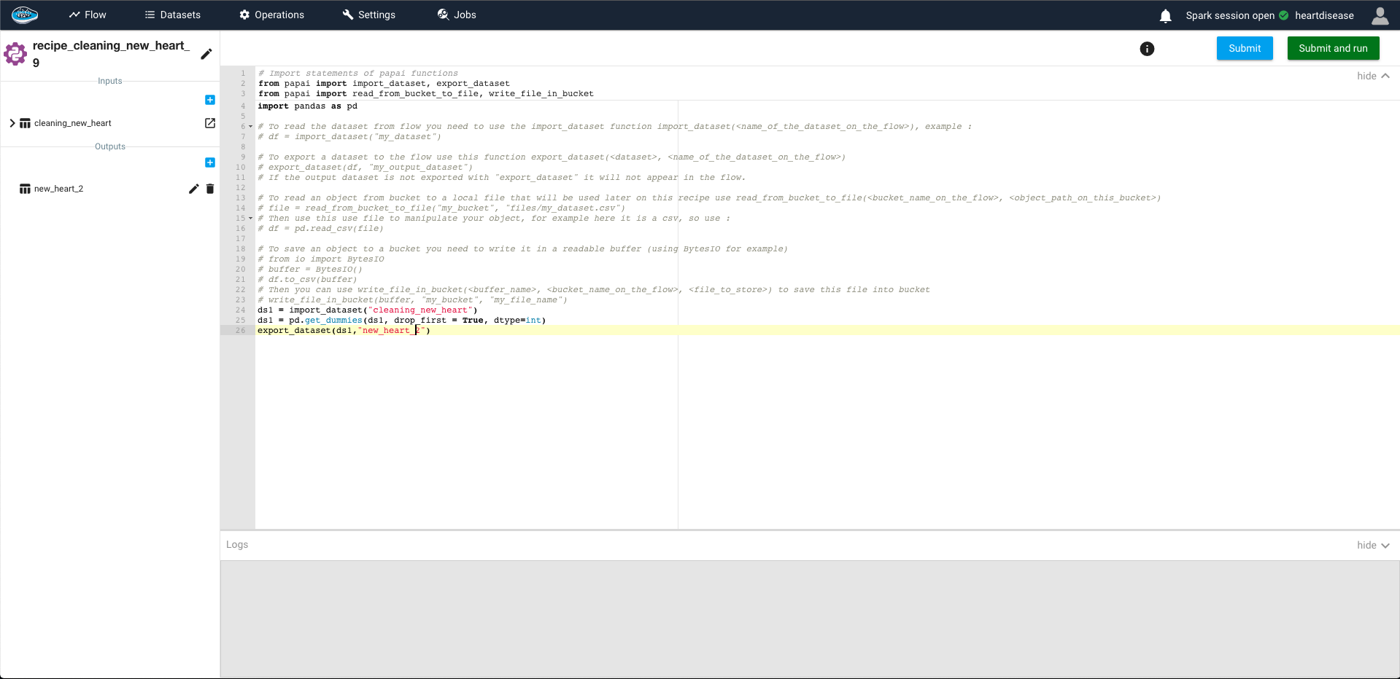Hide the Logs panel
This screenshot has height=679, width=1400.
[1373, 545]
